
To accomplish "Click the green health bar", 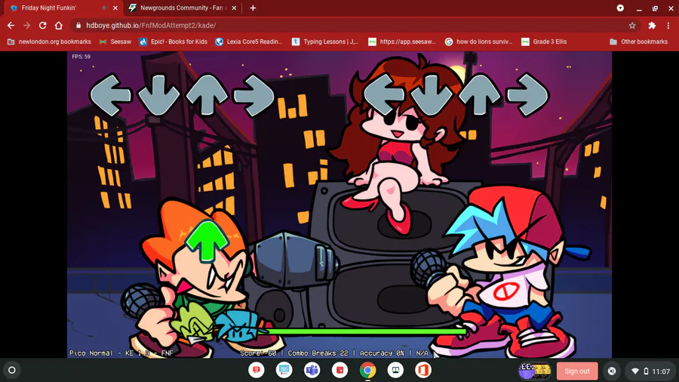I will click(x=366, y=331).
